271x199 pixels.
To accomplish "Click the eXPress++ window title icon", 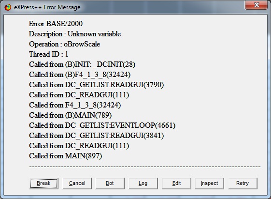I will click(8, 7).
